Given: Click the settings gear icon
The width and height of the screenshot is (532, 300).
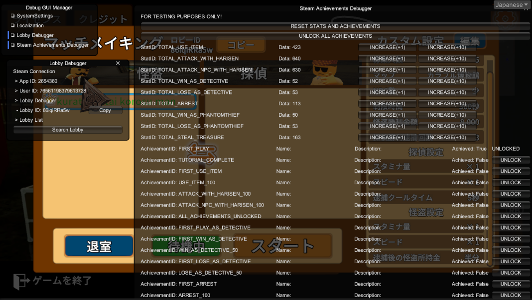Looking at the screenshot, I should (x=505, y=19).
